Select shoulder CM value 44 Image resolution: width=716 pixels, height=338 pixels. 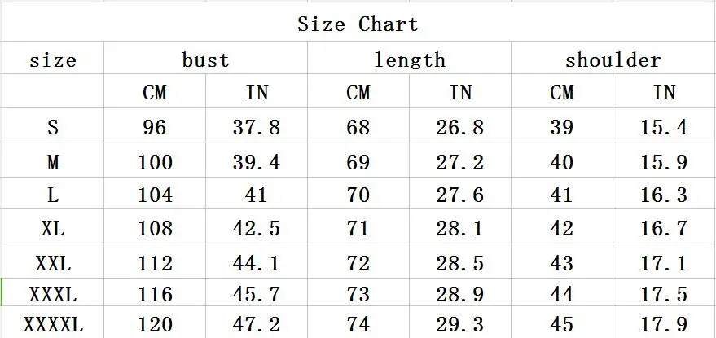(562, 294)
